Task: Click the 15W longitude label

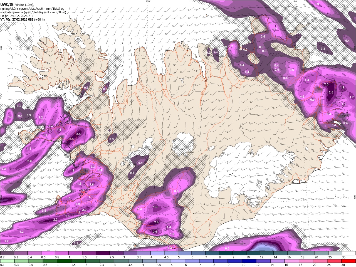Action: click(295, 1)
